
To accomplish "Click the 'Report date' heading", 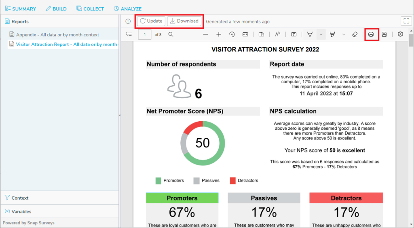I will tap(287, 64).
